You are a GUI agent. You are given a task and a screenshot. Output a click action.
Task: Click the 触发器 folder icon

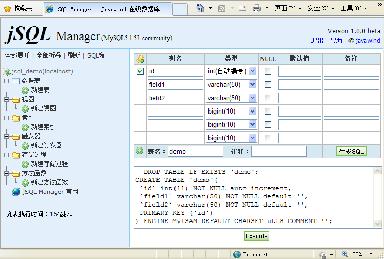coord(15,136)
